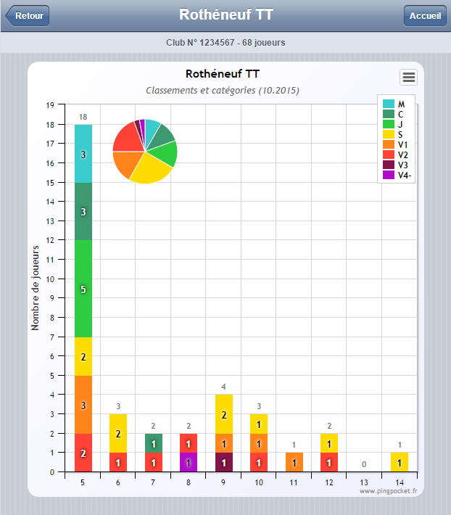Hide the V2 series via legend
This screenshot has width=451, height=515.
coord(395,154)
